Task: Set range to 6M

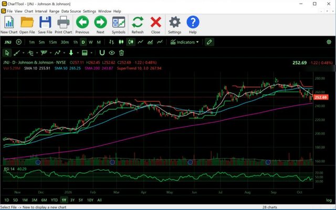Action: 44,200
